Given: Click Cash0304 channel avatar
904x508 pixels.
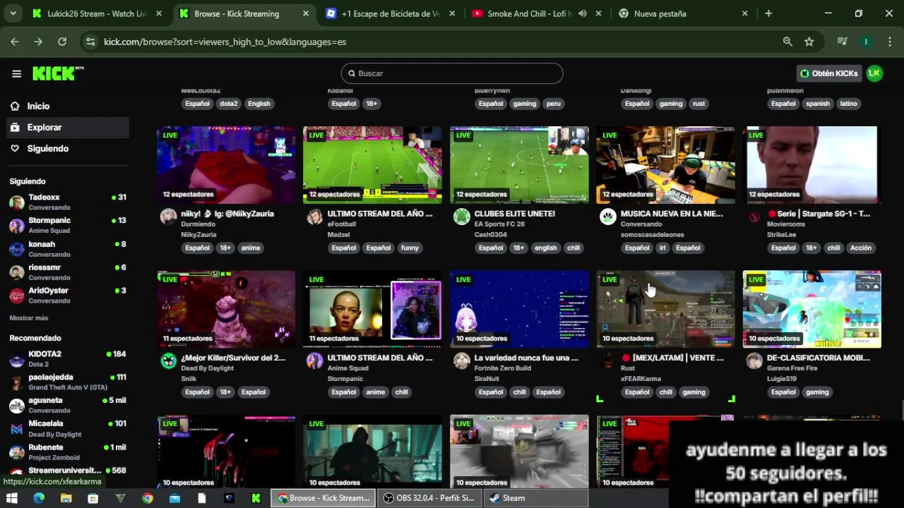Looking at the screenshot, I should pyautogui.click(x=461, y=217).
